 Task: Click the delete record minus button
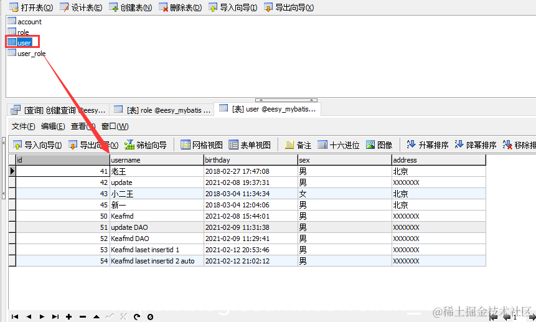(x=83, y=316)
